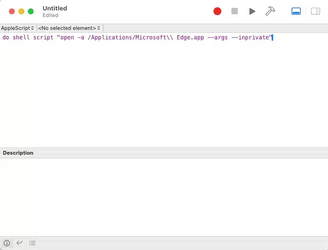This screenshot has width=328, height=250.
Task: Click the Stop script button
Action: click(x=234, y=11)
